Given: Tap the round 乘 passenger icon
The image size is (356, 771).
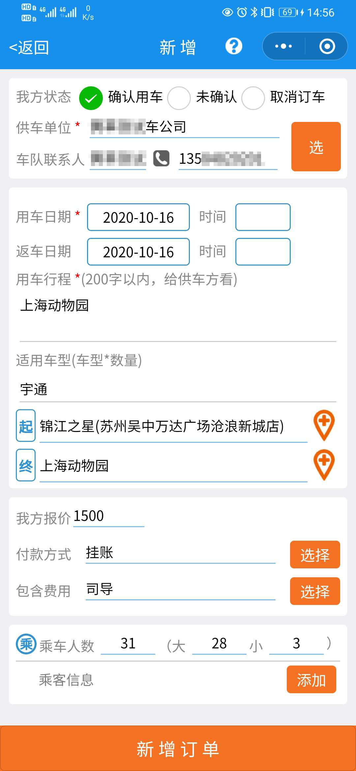Looking at the screenshot, I should click(x=26, y=643).
